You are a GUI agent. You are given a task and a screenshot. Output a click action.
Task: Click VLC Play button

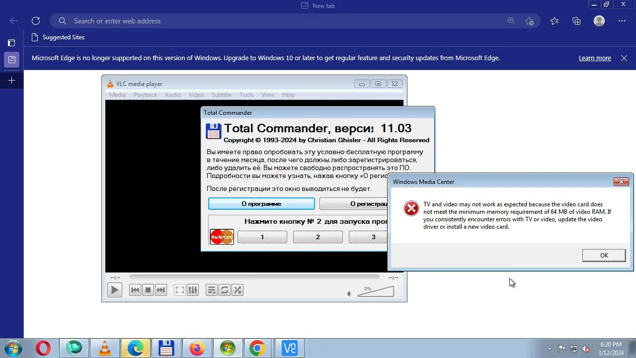(114, 290)
